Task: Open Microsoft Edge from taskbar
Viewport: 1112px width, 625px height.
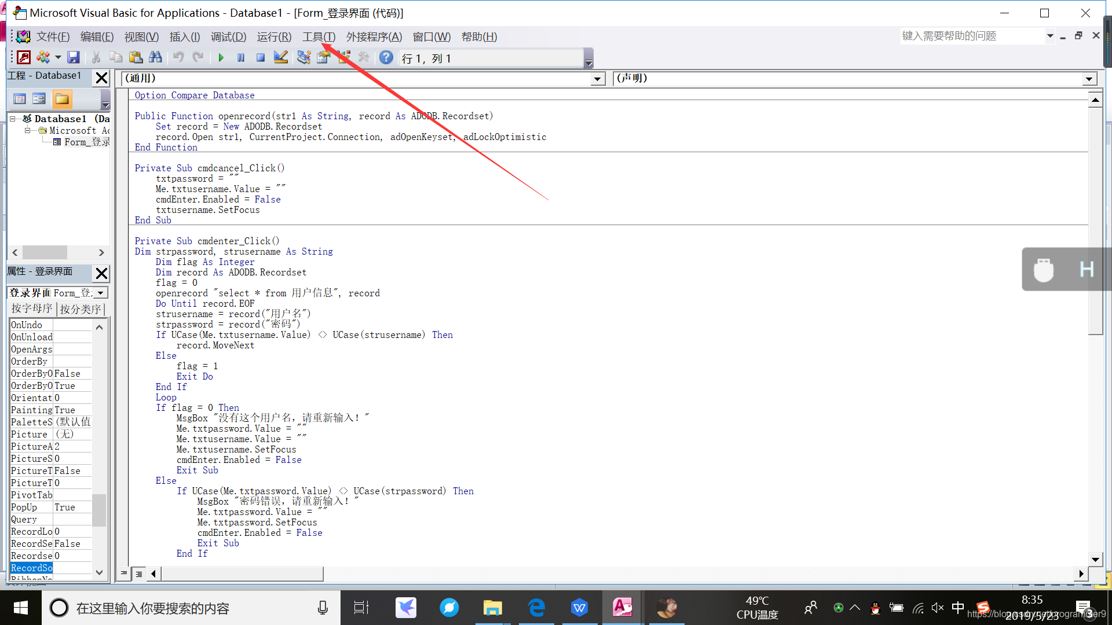Action: (536, 608)
